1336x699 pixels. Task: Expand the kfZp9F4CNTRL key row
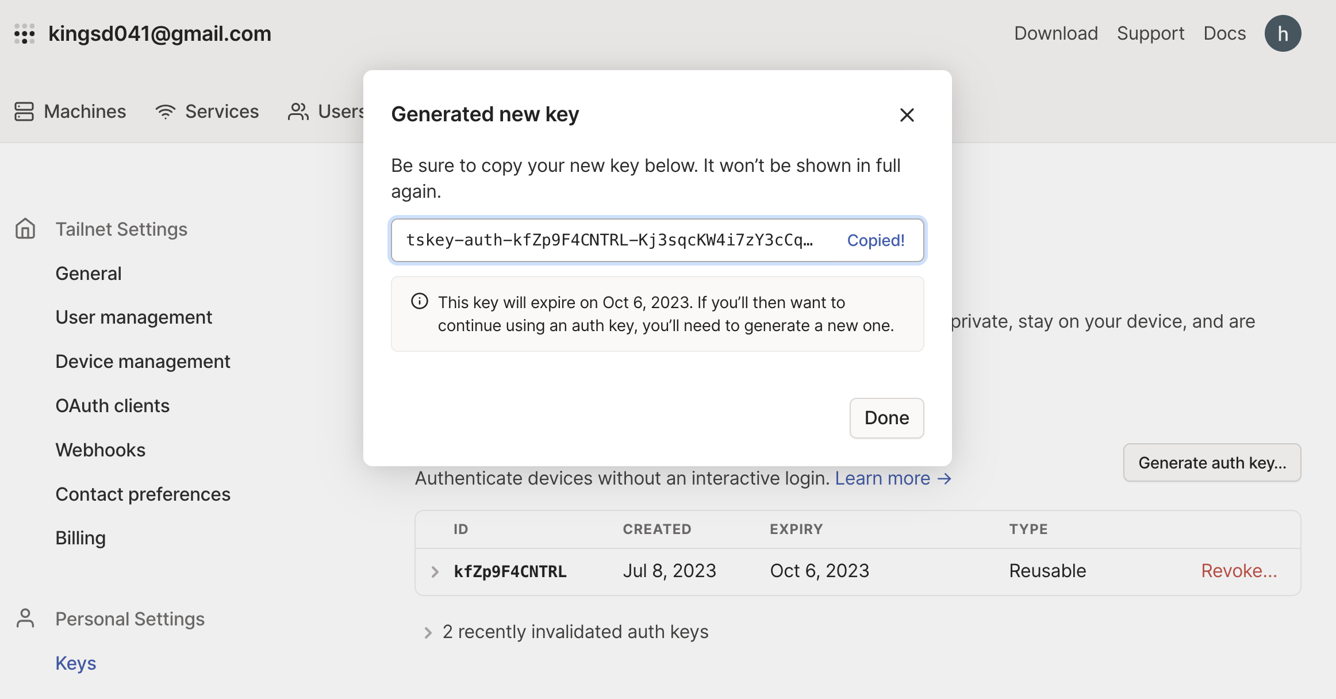pos(435,571)
